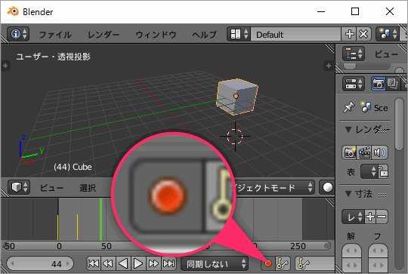Add new screen layout with plus button

tap(349, 34)
